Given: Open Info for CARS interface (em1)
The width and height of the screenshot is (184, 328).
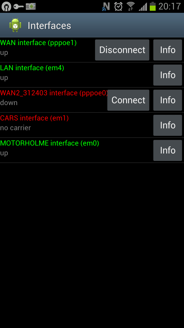Looking at the screenshot, I should tap(168, 125).
